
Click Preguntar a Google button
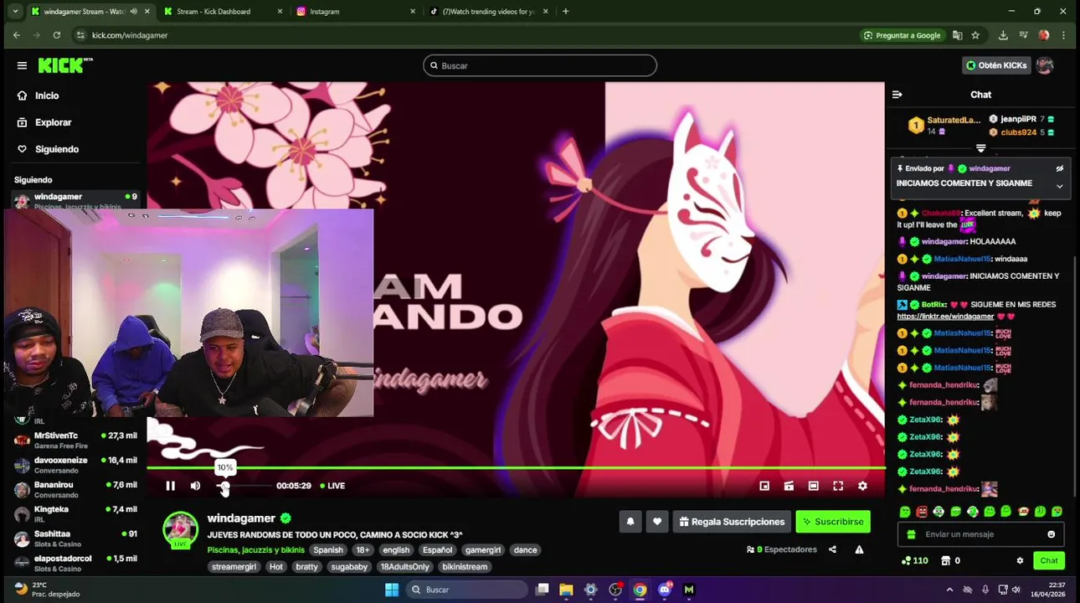[902, 35]
